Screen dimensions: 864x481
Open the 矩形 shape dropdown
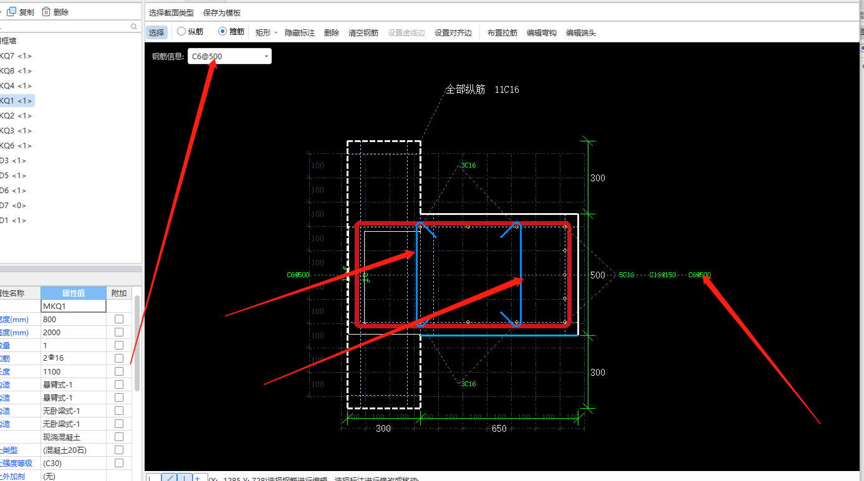(x=266, y=32)
